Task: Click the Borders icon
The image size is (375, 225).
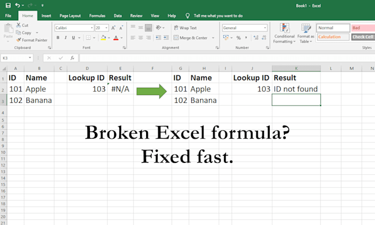Action: tap(88, 38)
